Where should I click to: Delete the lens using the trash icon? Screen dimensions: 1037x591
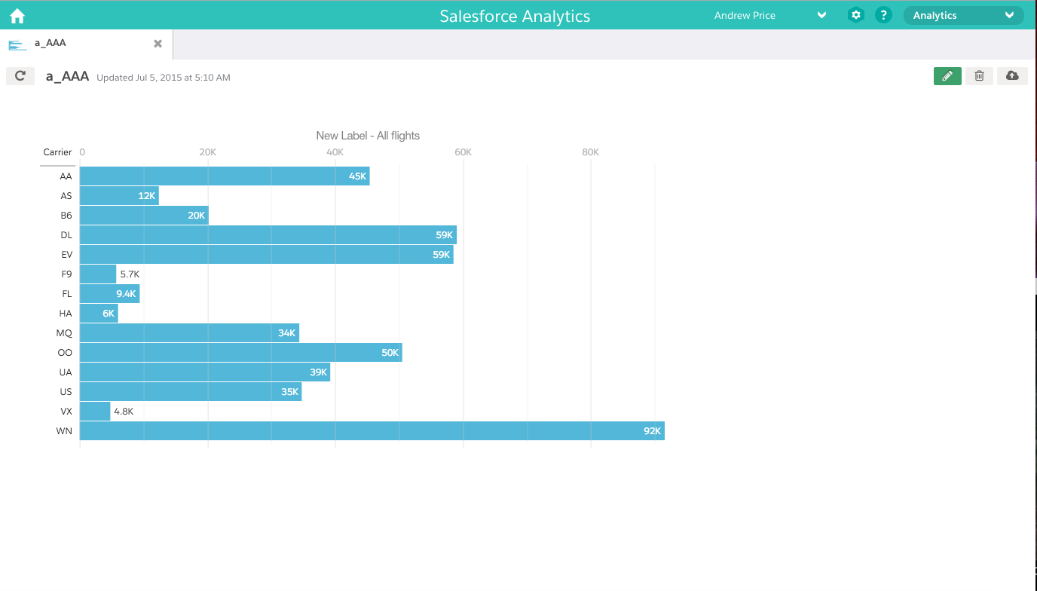[x=979, y=75]
